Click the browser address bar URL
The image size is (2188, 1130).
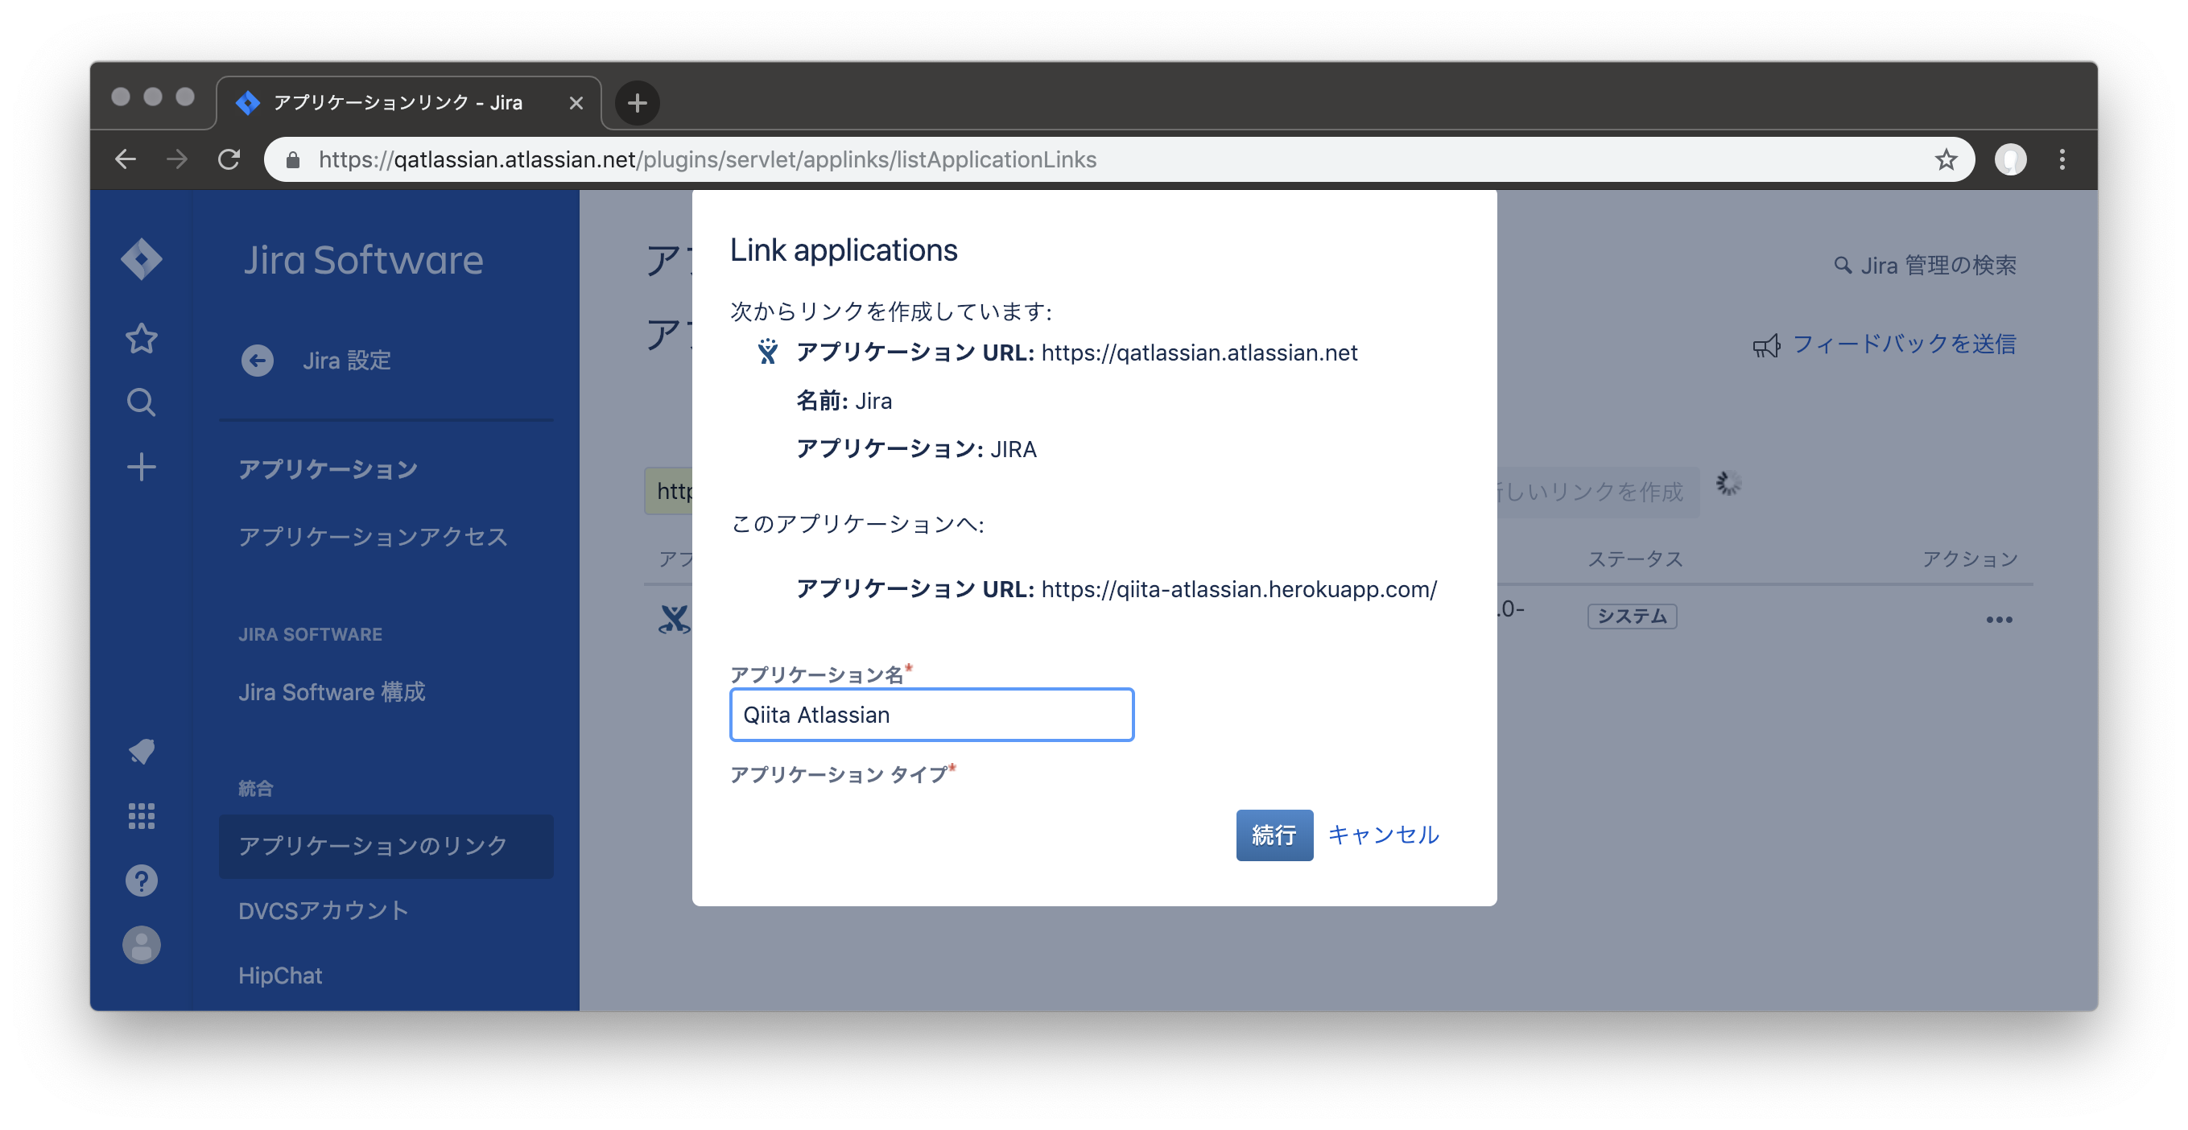coord(707,159)
